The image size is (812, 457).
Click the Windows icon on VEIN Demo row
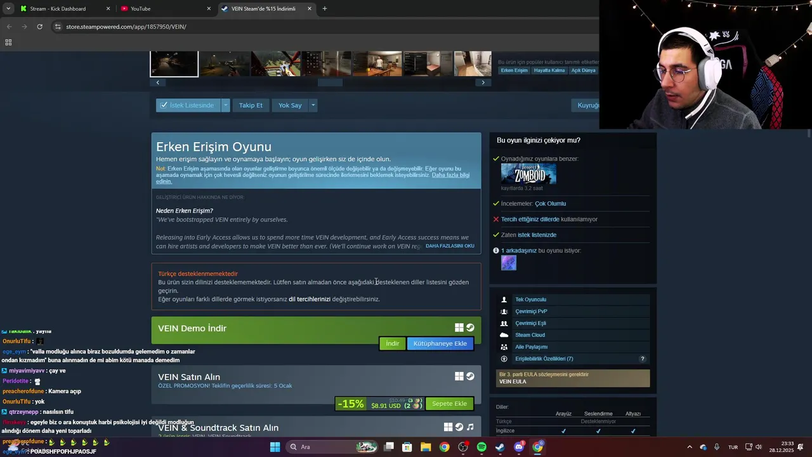click(x=459, y=328)
